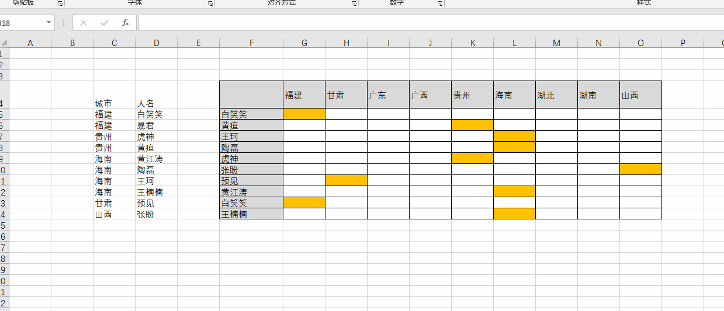Select the gray 王珂 row label
724x311 pixels.
251,137
